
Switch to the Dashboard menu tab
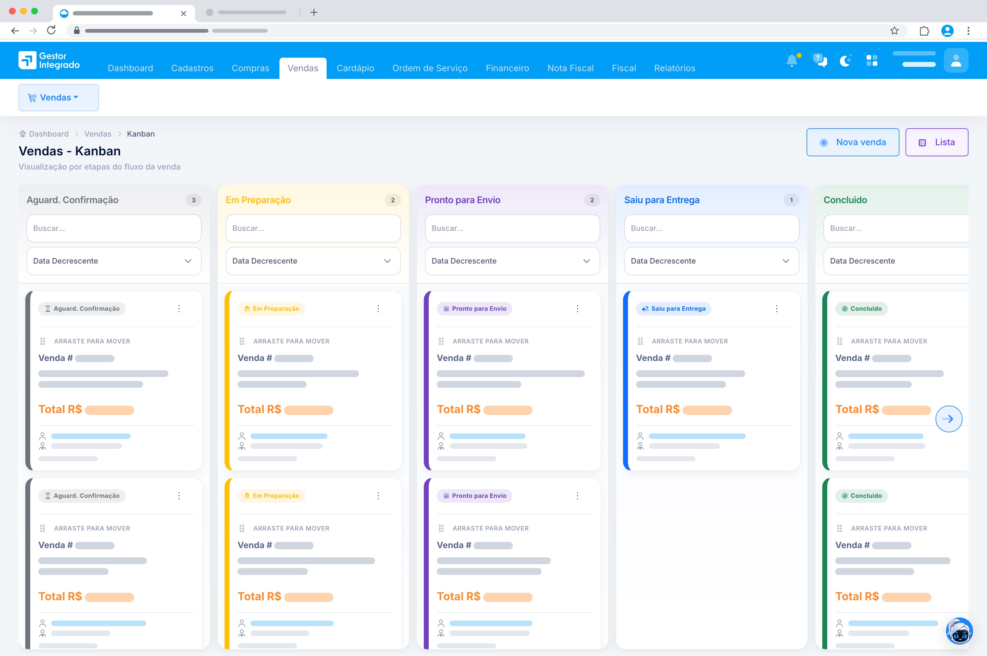click(130, 68)
